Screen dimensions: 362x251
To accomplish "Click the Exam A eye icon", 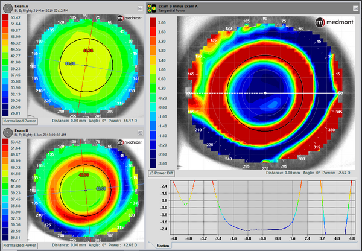I will pos(8,8).
